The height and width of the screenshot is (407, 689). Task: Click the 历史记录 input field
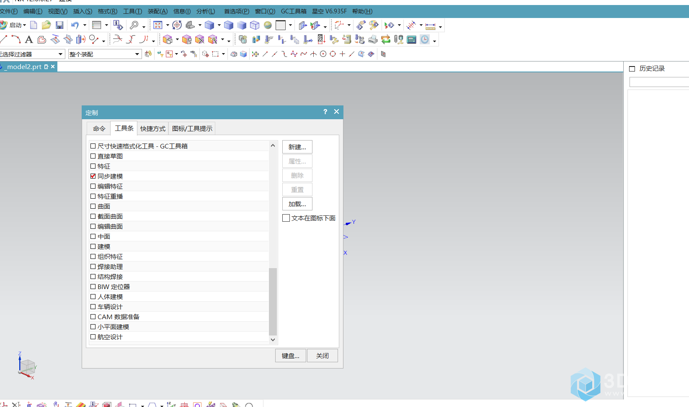pos(659,82)
